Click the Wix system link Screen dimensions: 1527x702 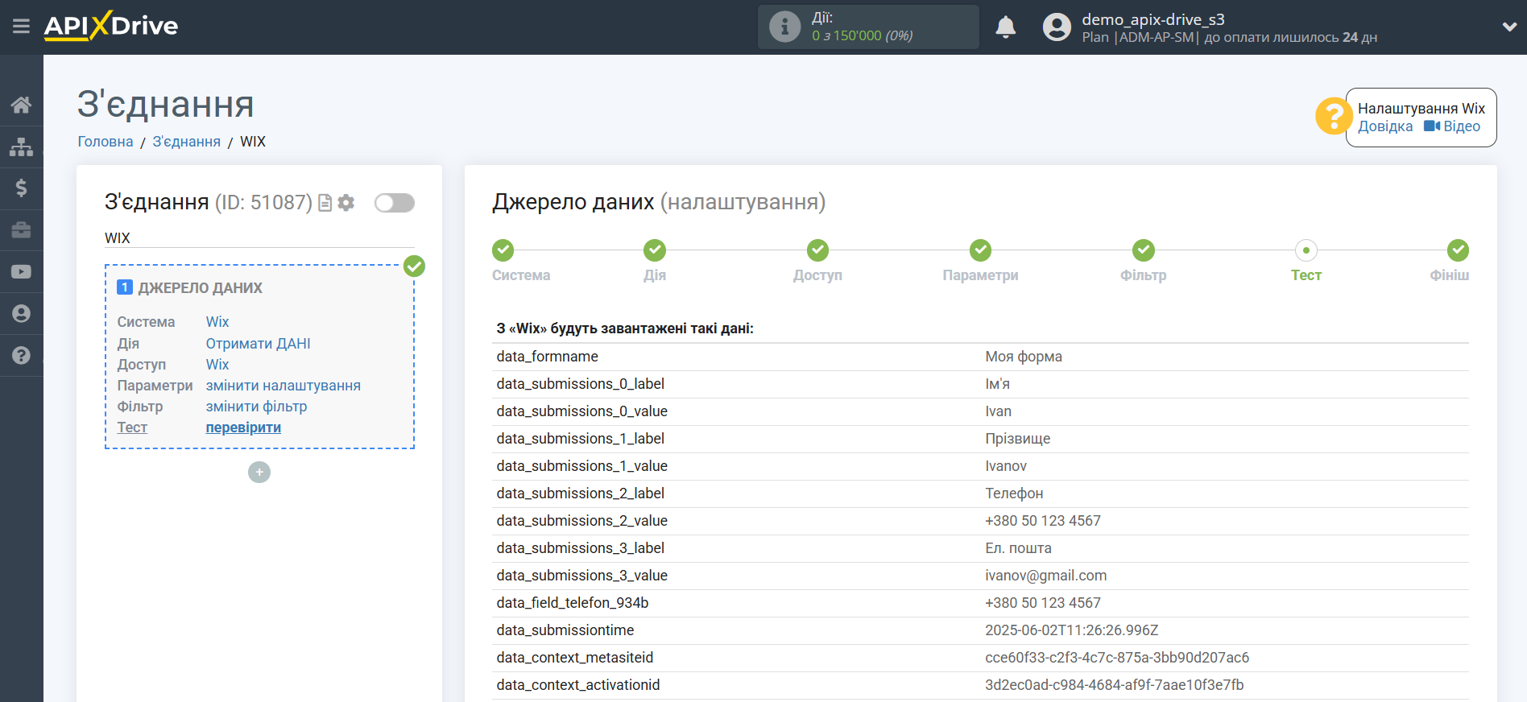point(217,322)
